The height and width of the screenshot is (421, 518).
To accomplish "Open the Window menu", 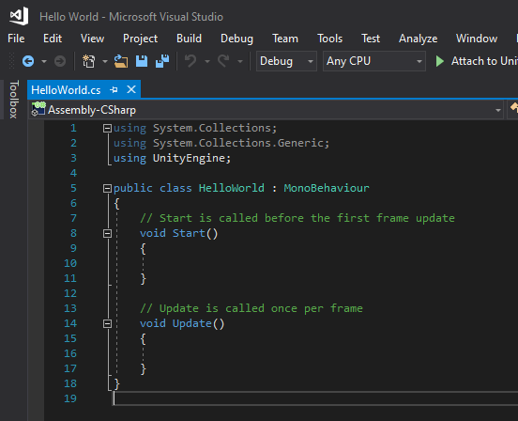I will [x=477, y=39].
